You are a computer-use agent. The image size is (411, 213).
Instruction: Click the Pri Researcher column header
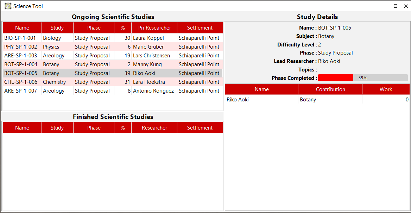coord(154,28)
